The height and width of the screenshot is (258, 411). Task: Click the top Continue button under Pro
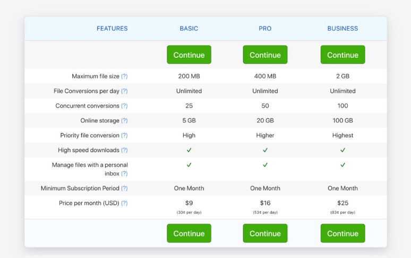tap(265, 55)
